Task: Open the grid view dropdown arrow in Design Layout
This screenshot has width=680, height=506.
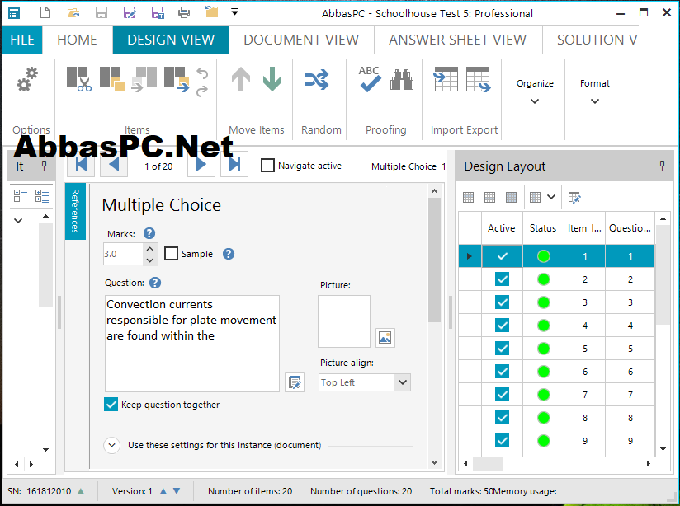Action: point(551,197)
